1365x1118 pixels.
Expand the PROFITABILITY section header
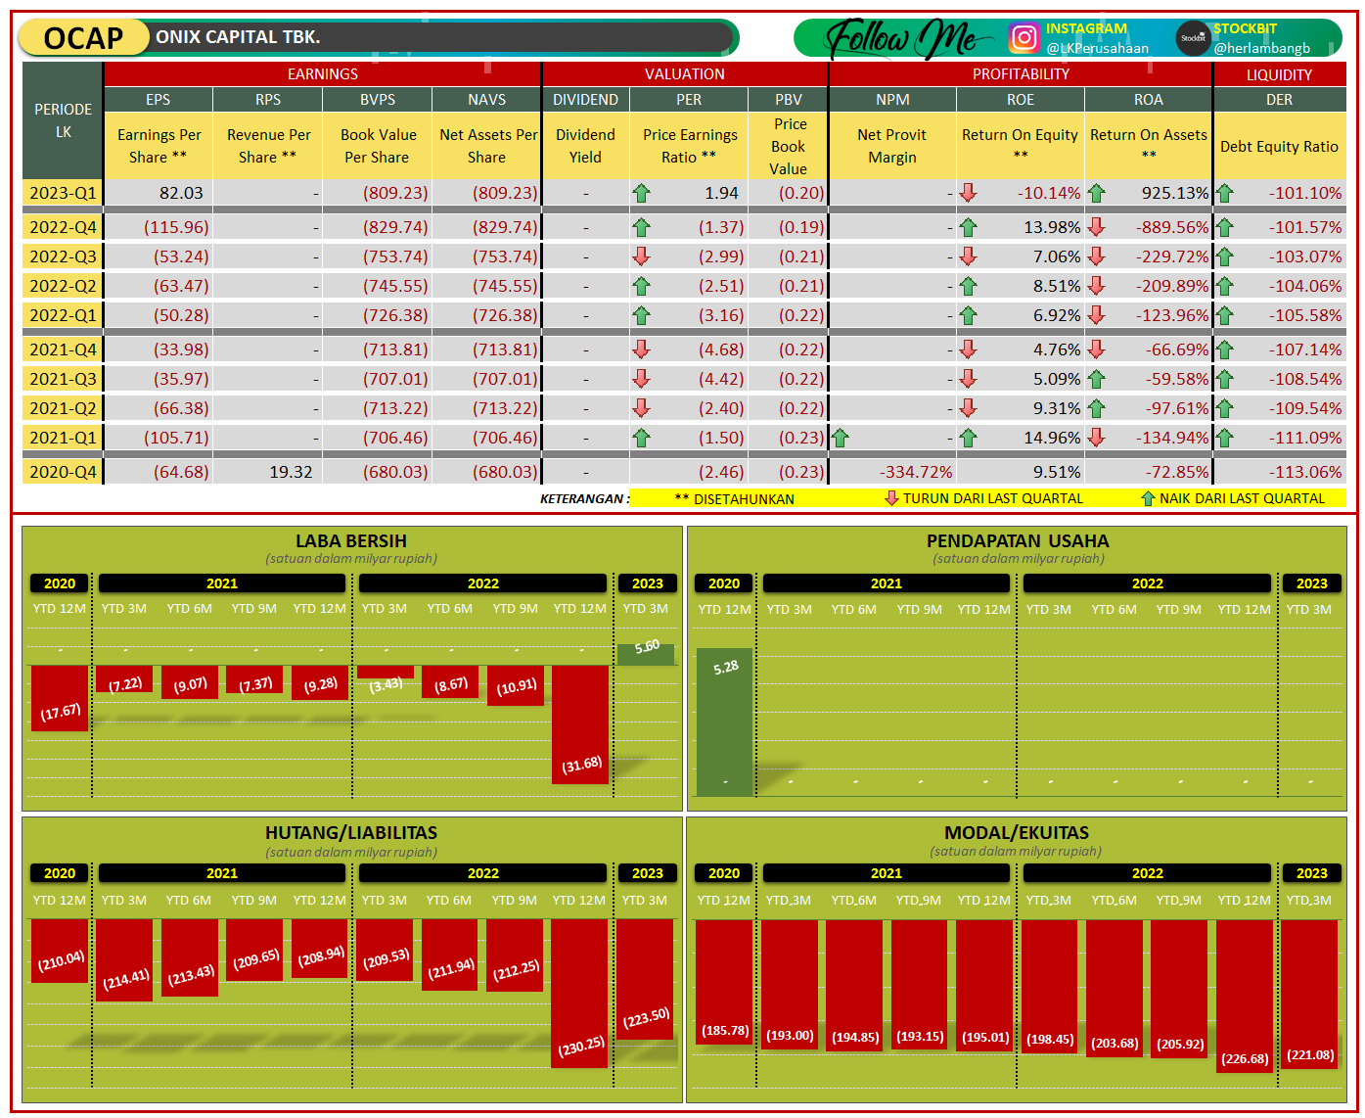(x=1021, y=73)
